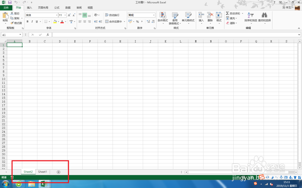Apply bold formatting to selected cell

pos(27,21)
